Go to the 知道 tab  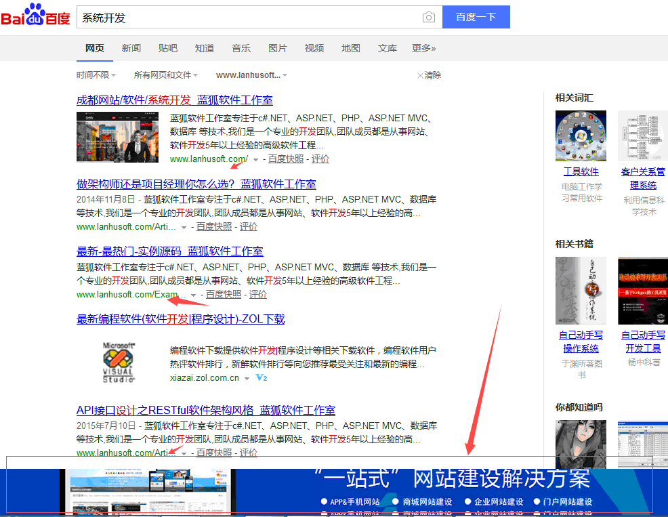pos(205,48)
